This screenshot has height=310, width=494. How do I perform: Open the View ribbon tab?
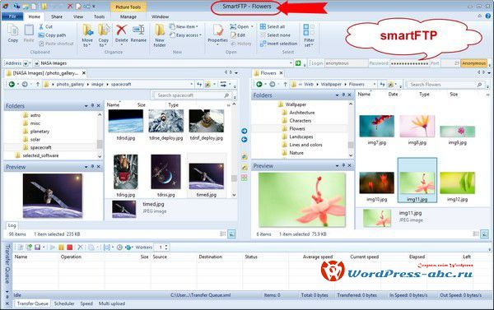(78, 16)
